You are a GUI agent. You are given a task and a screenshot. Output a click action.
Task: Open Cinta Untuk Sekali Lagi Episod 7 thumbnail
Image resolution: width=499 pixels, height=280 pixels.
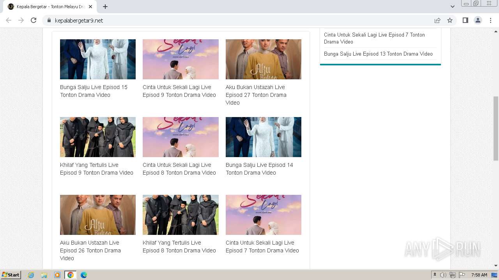coord(264,215)
